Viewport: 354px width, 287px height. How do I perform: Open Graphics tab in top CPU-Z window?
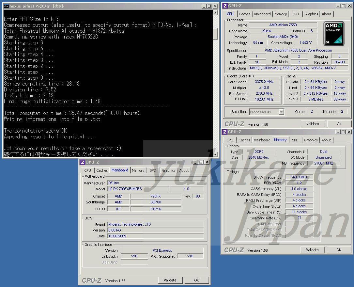[x=311, y=14]
